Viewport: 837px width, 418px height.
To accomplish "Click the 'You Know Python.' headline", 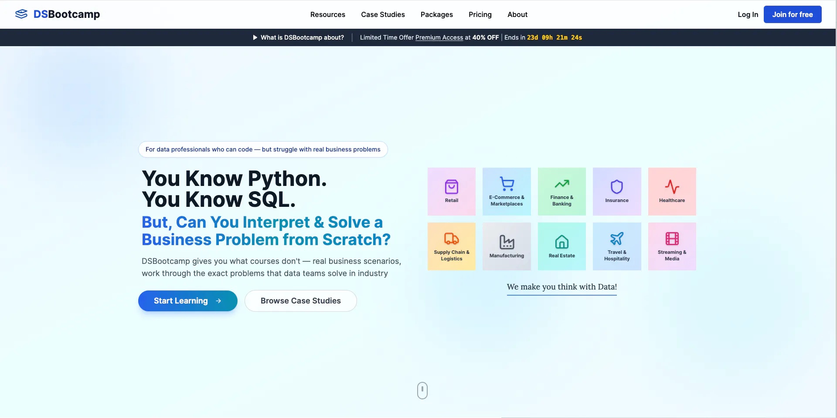I will point(234,179).
